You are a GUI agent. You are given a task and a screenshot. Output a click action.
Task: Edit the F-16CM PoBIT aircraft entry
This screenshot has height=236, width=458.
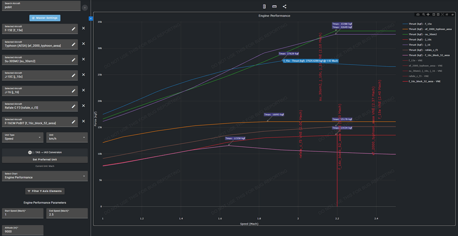[74, 121]
